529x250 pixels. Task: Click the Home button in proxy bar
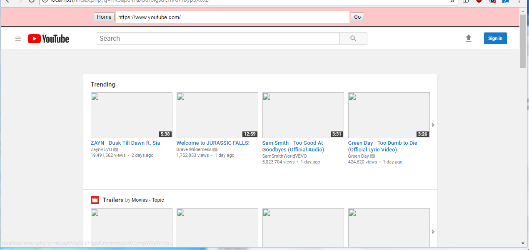[104, 17]
